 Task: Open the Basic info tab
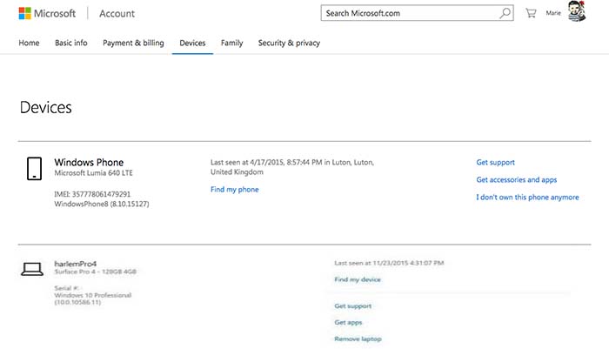71,43
